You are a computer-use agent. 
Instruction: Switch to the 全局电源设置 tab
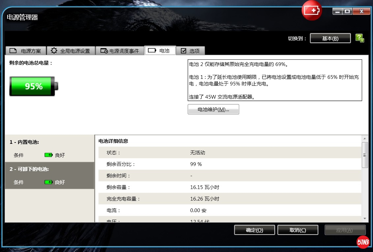tap(71, 51)
